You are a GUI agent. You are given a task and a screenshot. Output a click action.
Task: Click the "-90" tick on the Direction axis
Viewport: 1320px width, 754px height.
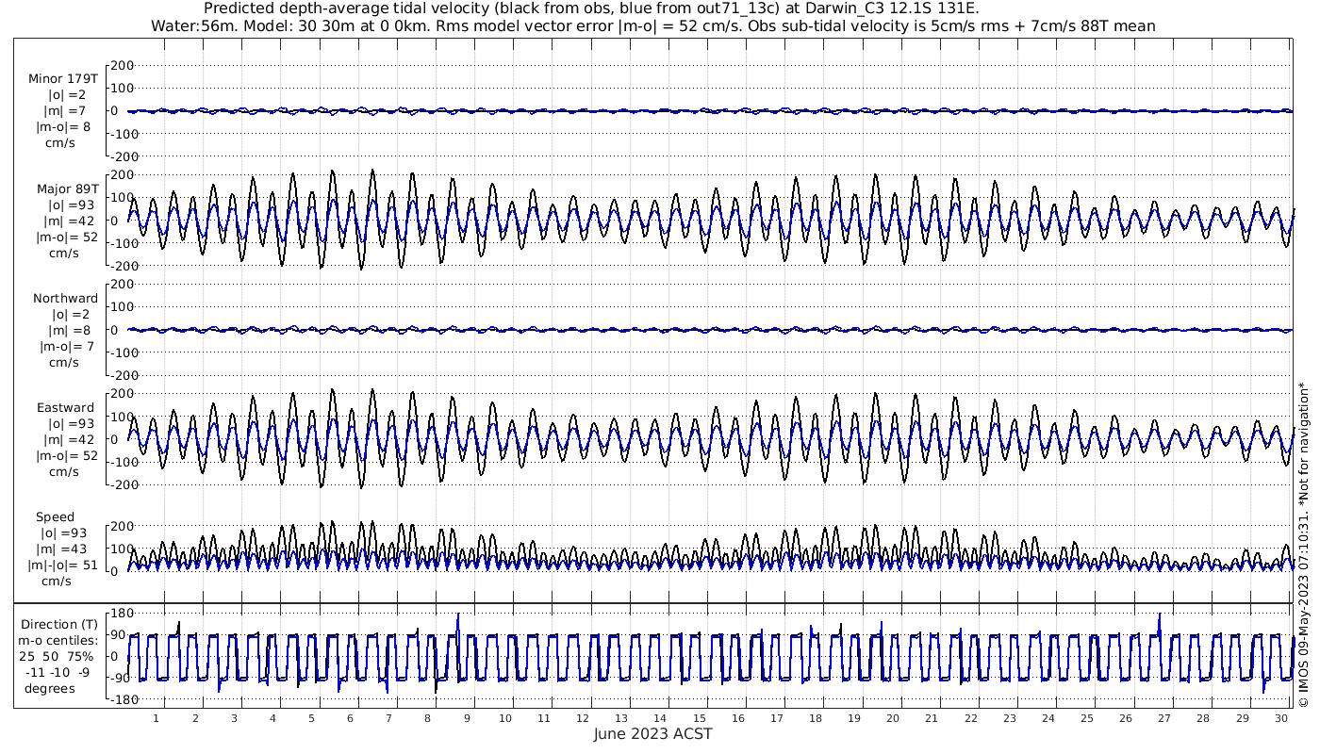point(119,678)
